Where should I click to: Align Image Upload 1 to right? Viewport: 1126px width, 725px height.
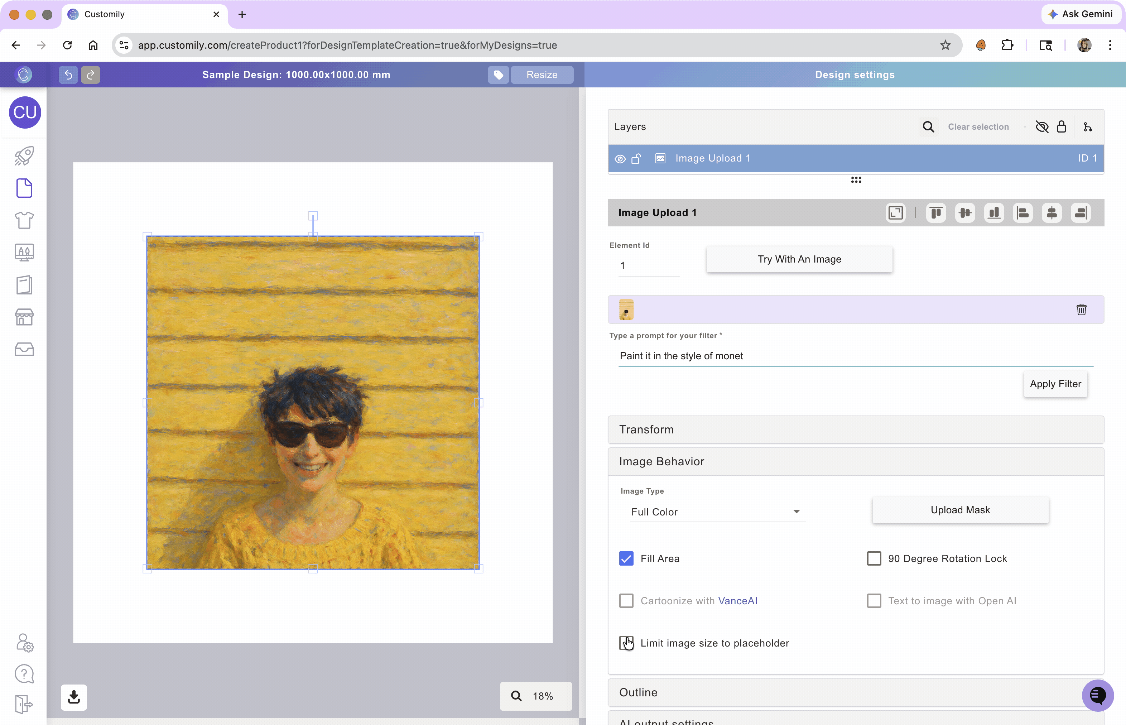[x=1081, y=213]
